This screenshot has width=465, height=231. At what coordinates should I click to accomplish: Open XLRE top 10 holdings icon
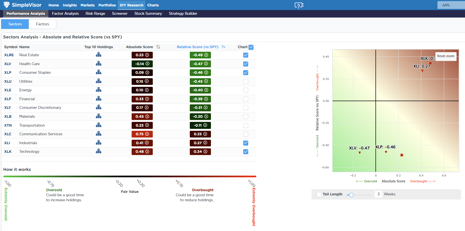(99, 55)
